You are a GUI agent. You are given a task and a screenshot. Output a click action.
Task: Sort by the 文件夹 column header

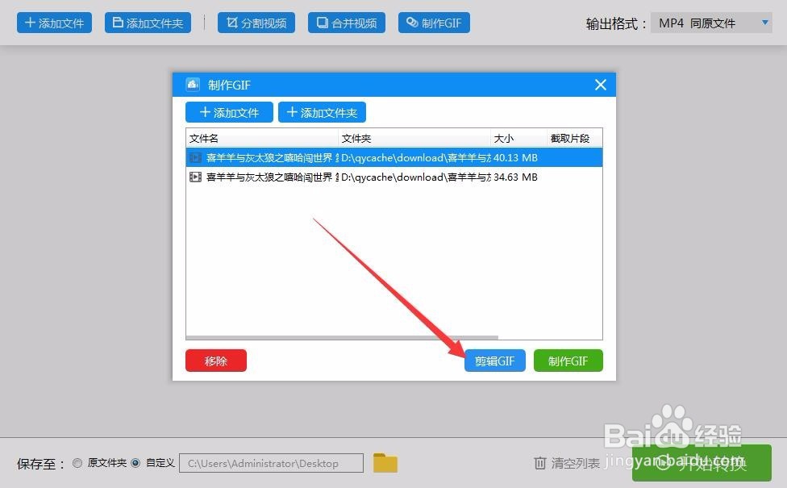414,139
